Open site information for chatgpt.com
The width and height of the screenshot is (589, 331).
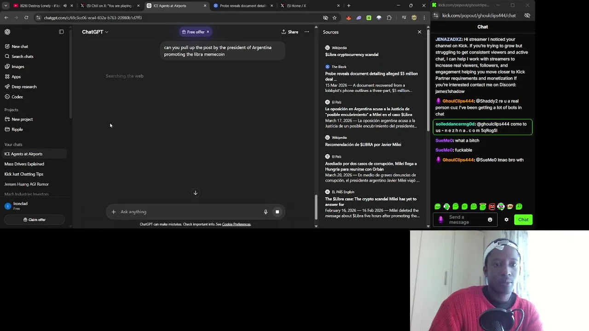tap(38, 17)
